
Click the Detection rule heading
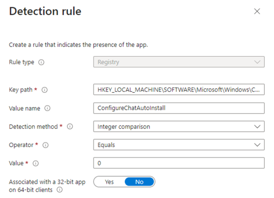pyautogui.click(x=45, y=11)
